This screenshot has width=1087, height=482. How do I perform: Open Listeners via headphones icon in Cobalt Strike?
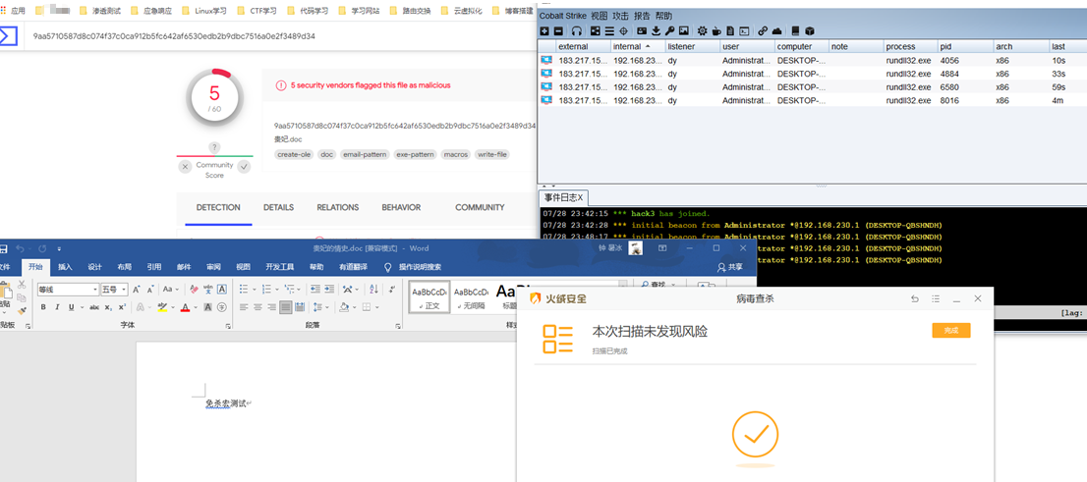pos(577,31)
